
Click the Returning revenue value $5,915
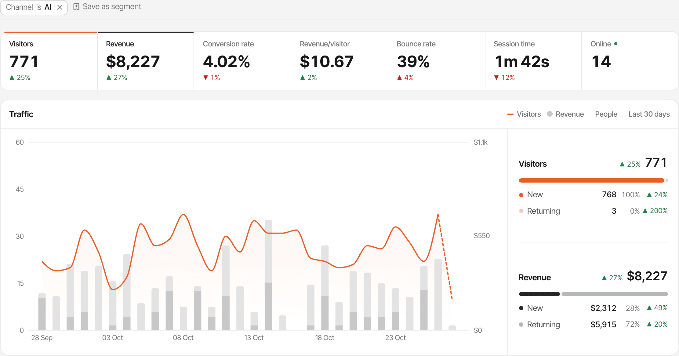coord(603,324)
